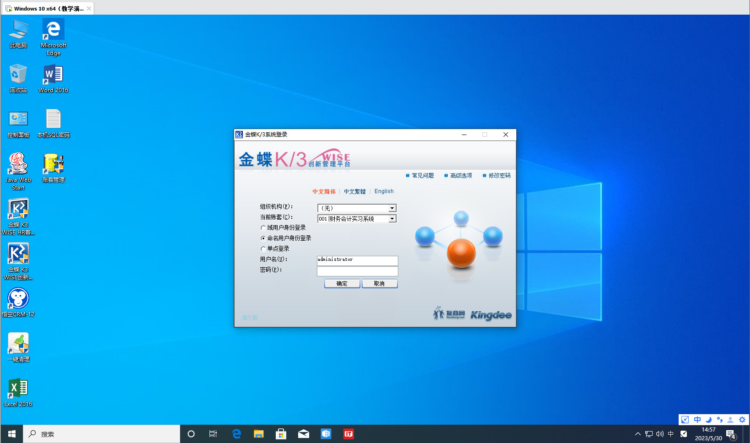Open Microsoft Store from the taskbar
Screen dimensions: 750x443
281,434
